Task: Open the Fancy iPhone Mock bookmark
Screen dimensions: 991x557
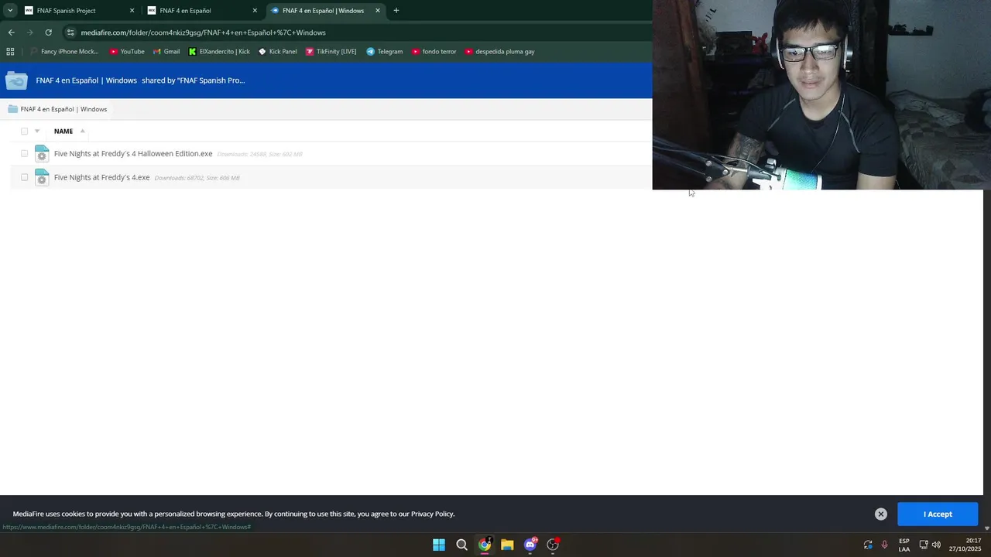Action: click(x=64, y=52)
